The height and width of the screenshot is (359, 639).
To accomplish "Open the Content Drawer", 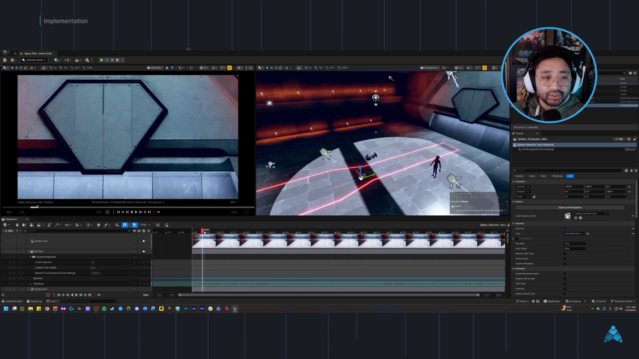I will 12,301.
